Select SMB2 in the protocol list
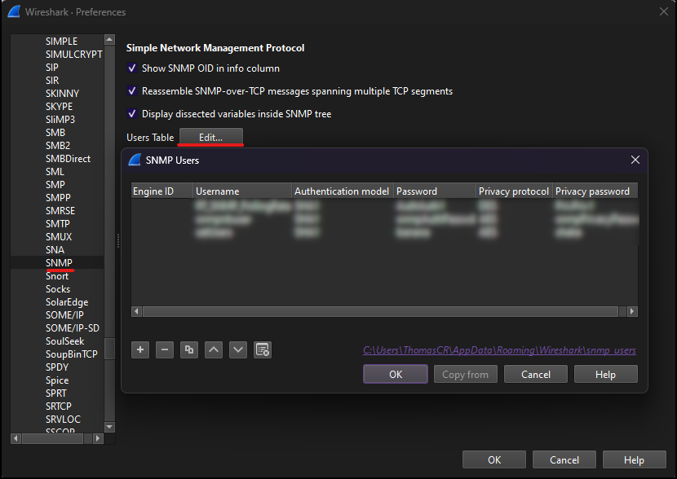 pos(58,146)
